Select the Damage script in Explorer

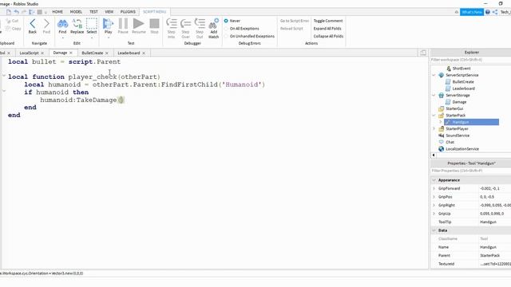(459, 102)
